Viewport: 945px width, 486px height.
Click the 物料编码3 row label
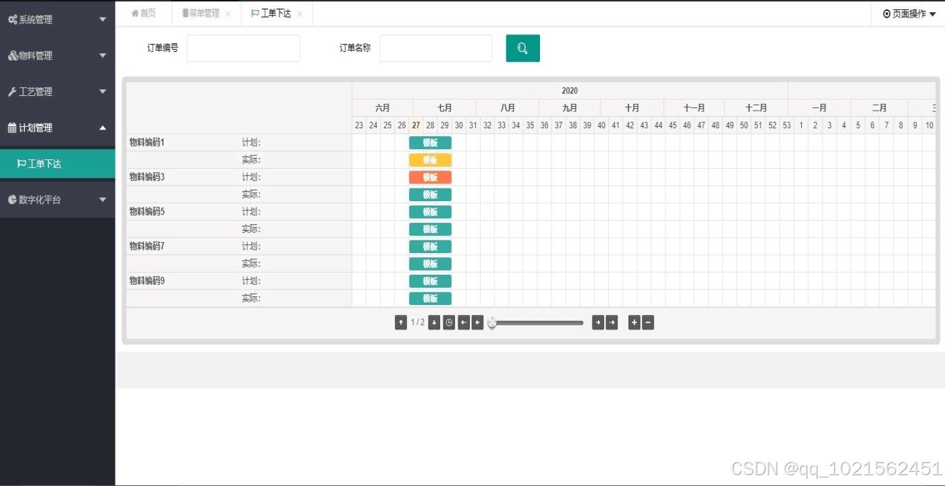(x=146, y=177)
